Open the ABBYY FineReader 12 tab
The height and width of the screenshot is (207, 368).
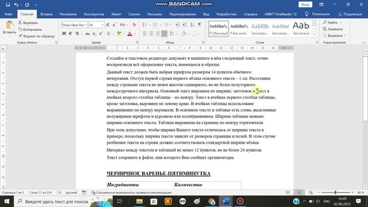tap(281, 14)
